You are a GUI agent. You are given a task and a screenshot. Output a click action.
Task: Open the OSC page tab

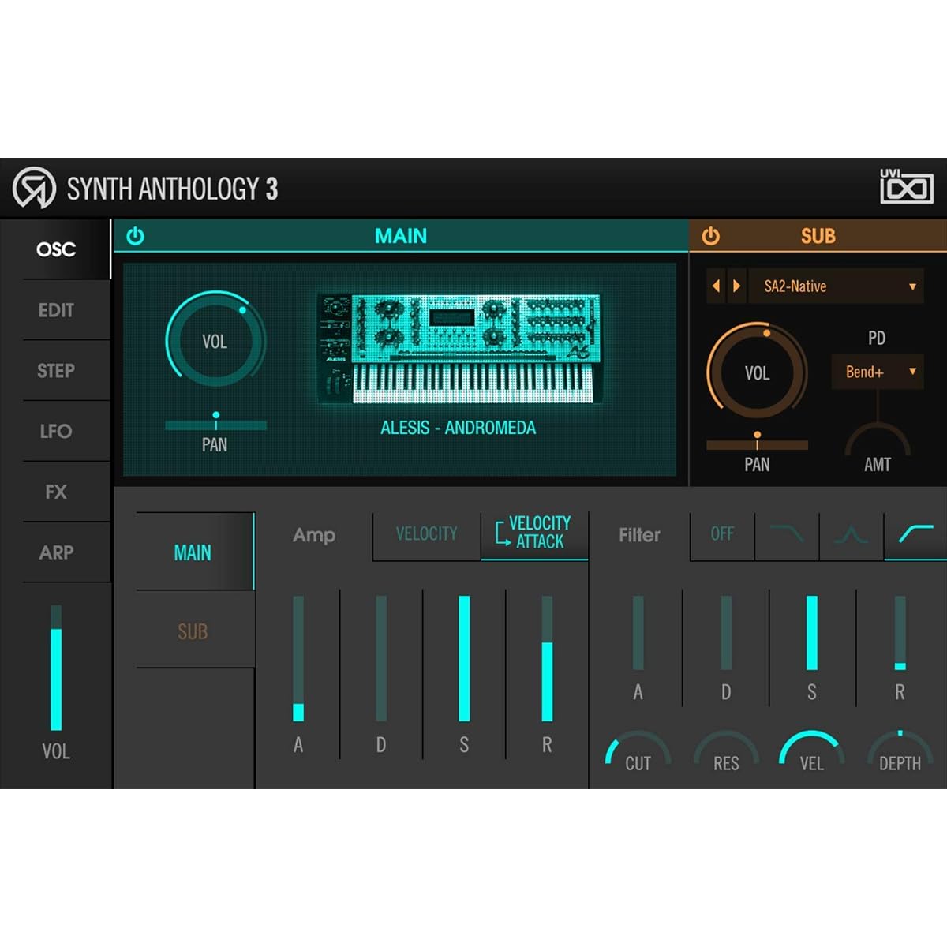pos(56,249)
